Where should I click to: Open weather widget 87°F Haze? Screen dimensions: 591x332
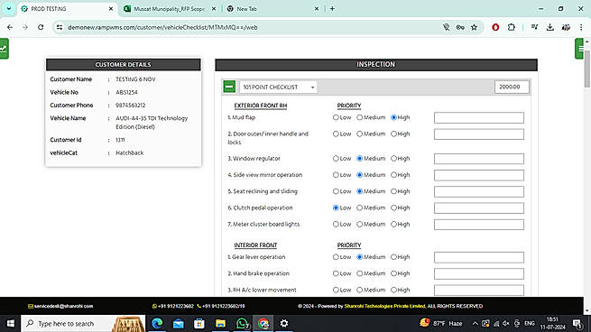click(441, 323)
